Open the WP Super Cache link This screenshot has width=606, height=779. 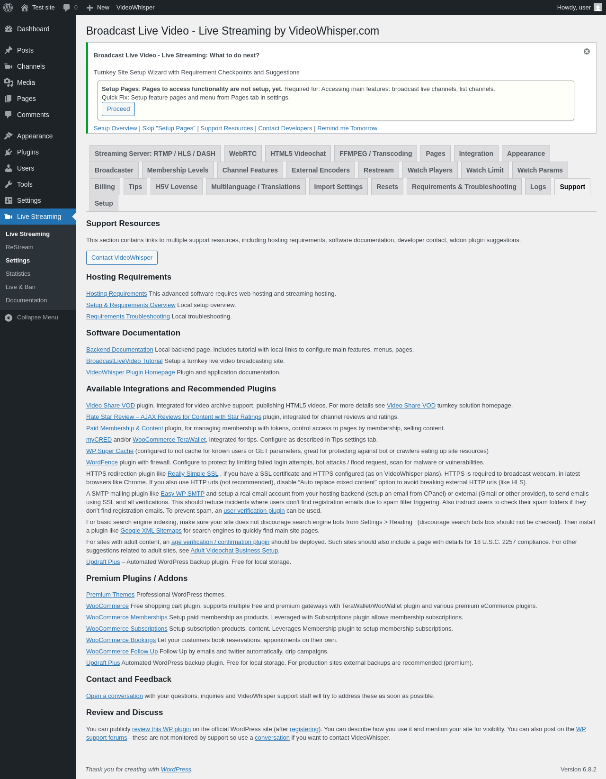point(110,451)
